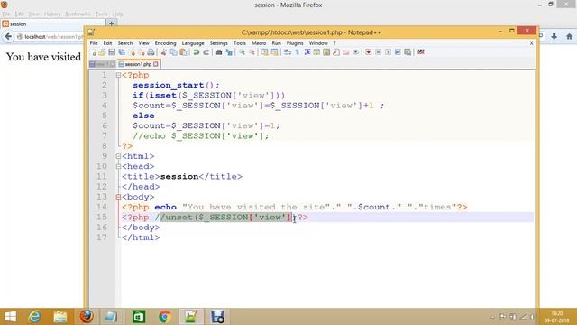Click the Paste clipboard icon
The height and width of the screenshot is (325, 577).
tap(183, 52)
